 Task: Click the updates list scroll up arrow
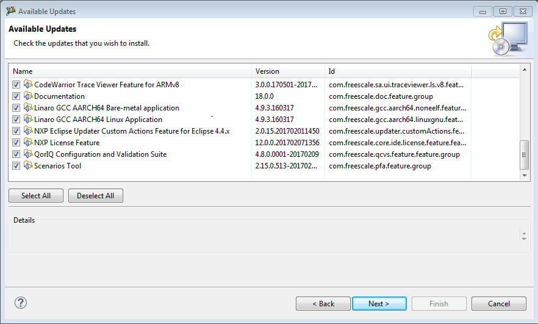click(525, 70)
